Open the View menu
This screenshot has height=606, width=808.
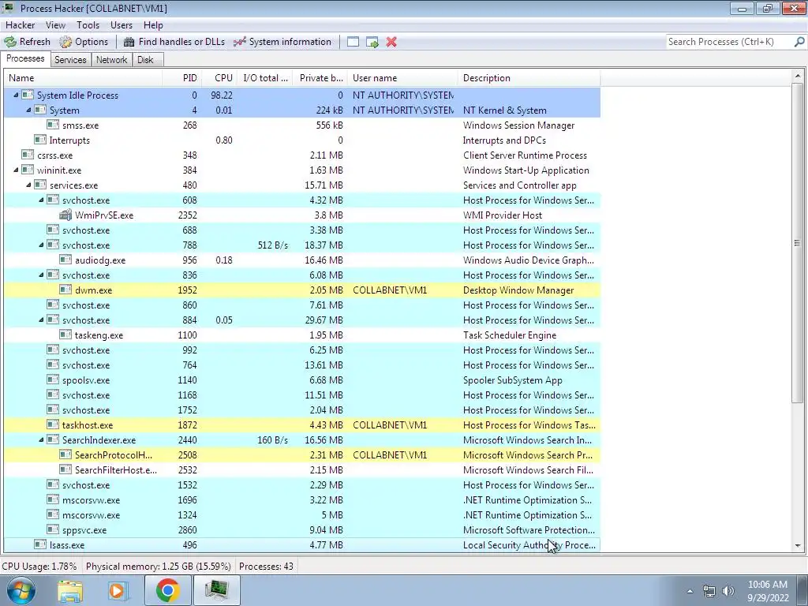(55, 24)
